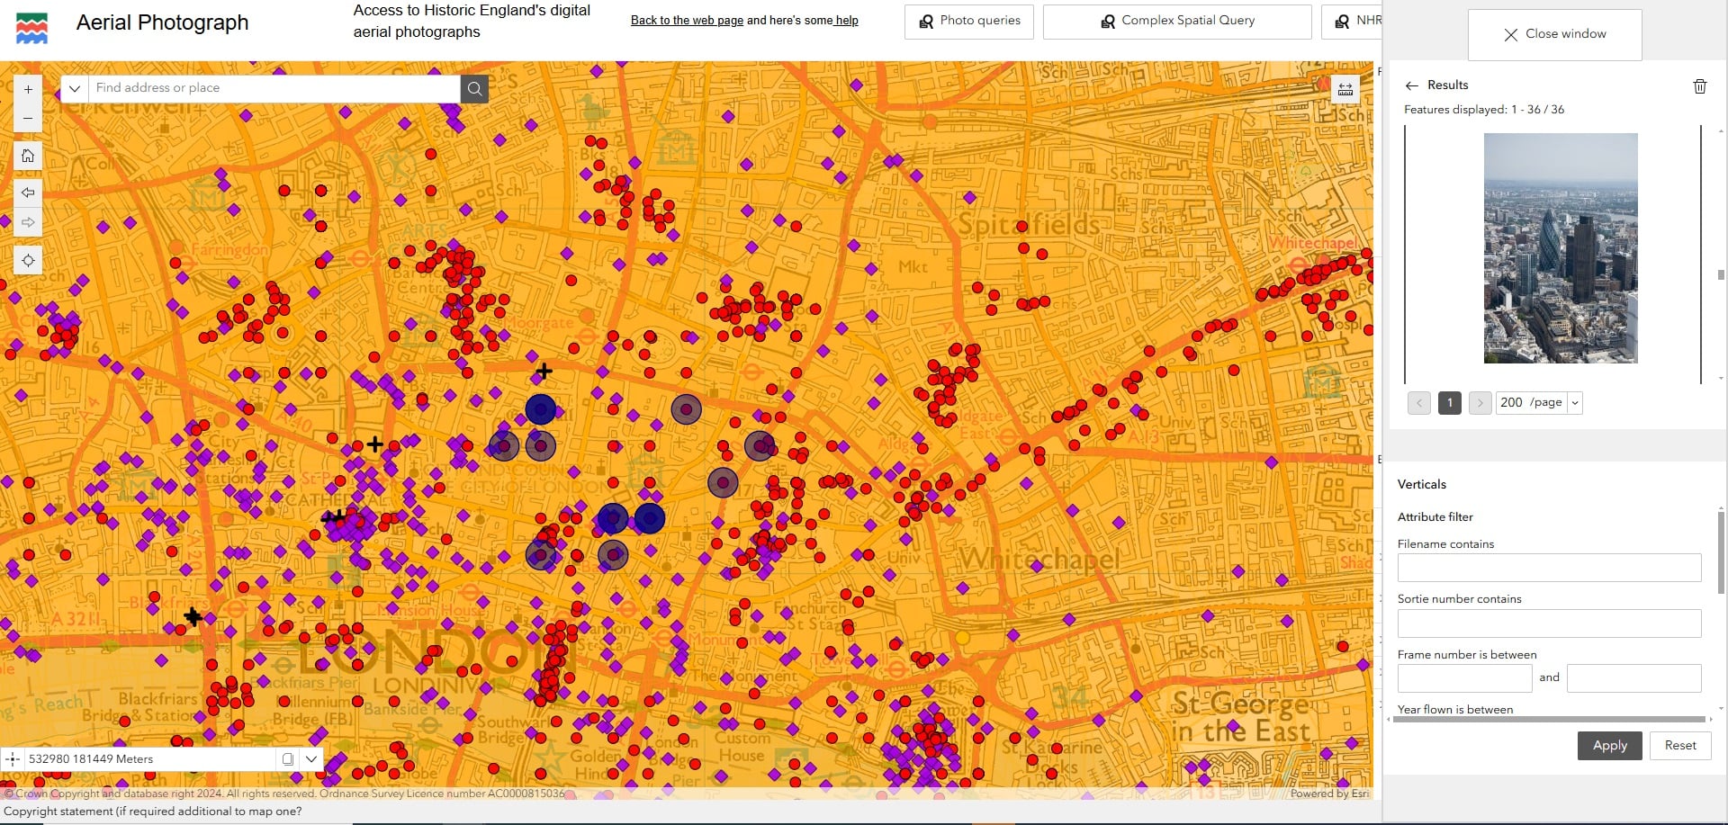The height and width of the screenshot is (825, 1728).
Task: Click the 'Year flown is between' label
Action: [1455, 710]
